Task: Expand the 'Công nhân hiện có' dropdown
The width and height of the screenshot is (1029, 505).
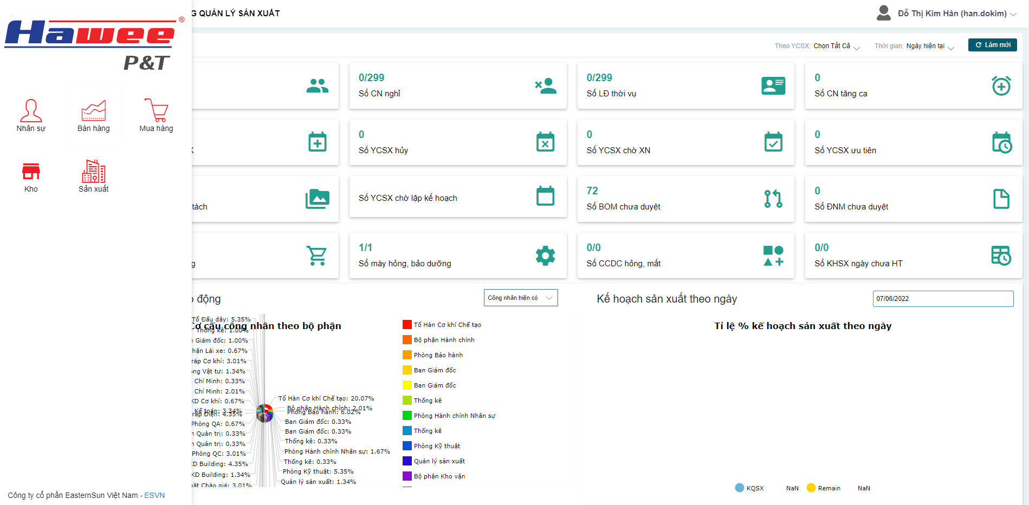Action: pyautogui.click(x=520, y=298)
